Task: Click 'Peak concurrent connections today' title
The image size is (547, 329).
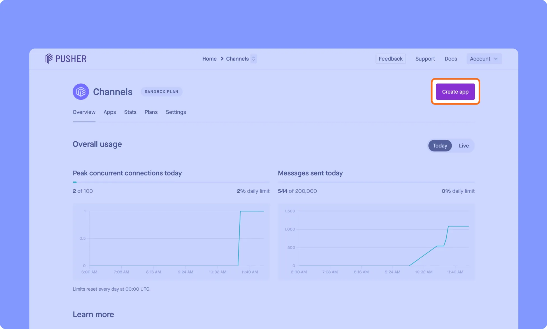Action: tap(127, 173)
